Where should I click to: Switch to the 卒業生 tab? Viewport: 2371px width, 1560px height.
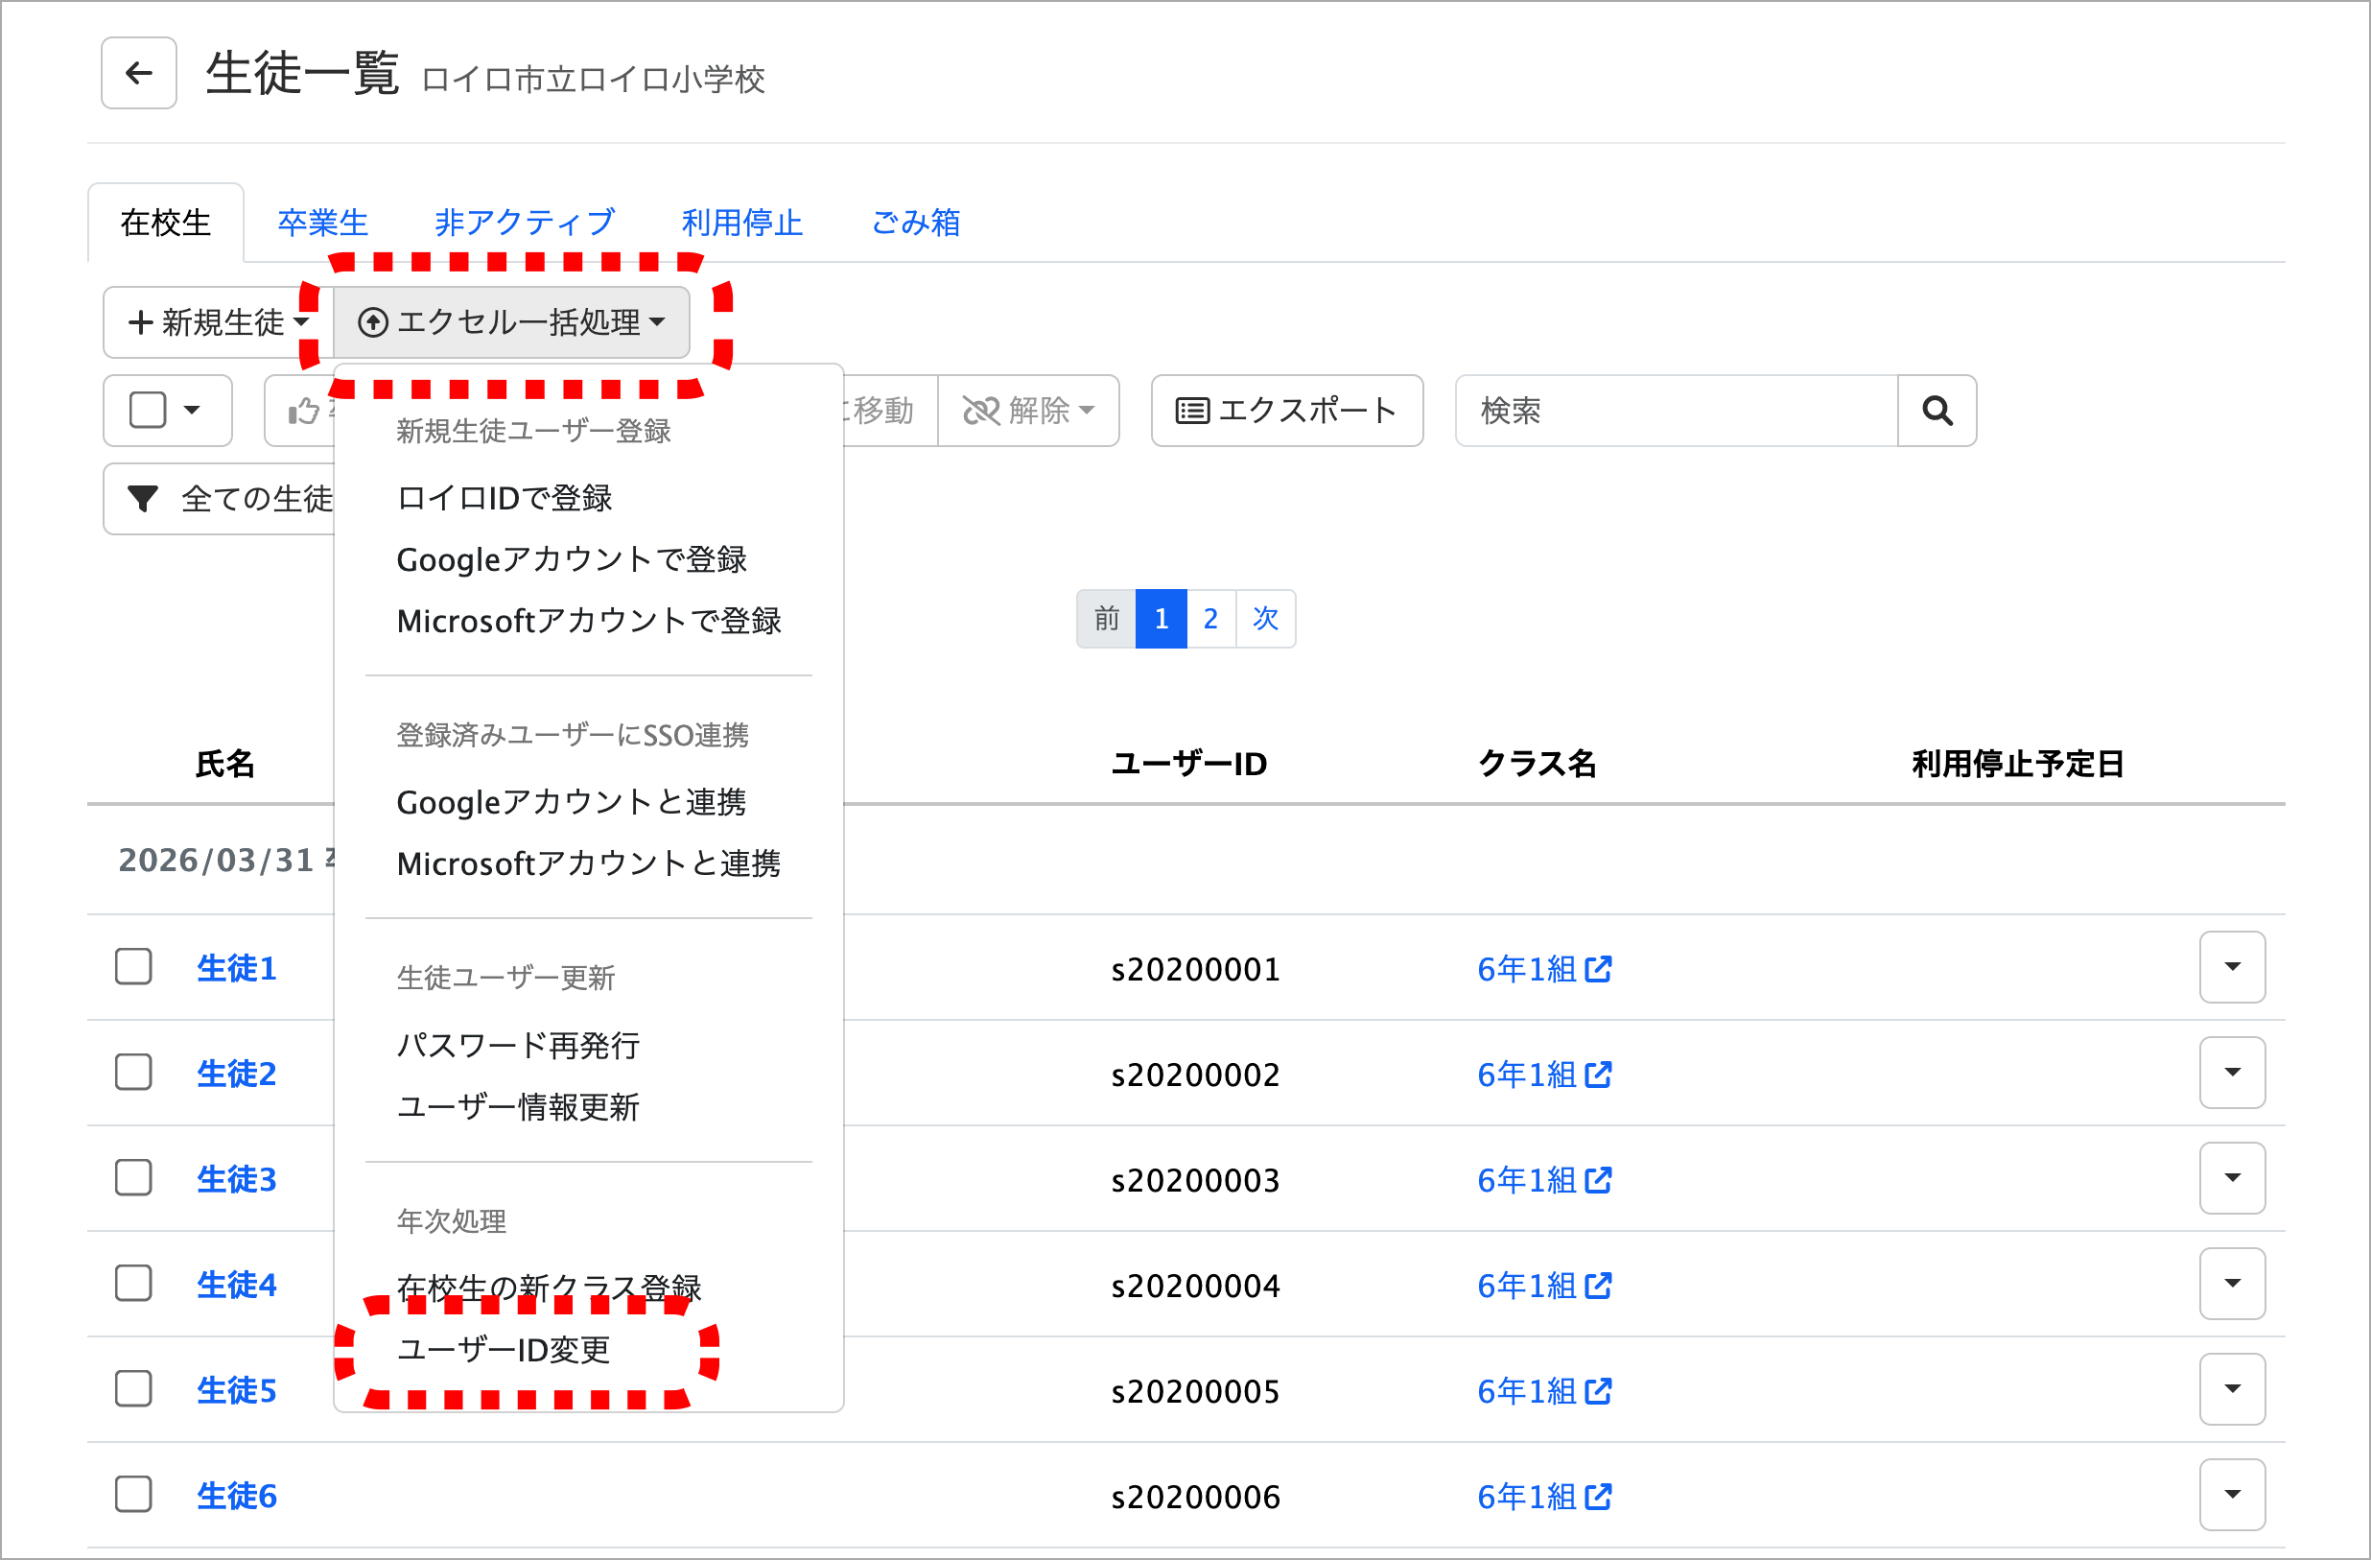click(x=323, y=223)
